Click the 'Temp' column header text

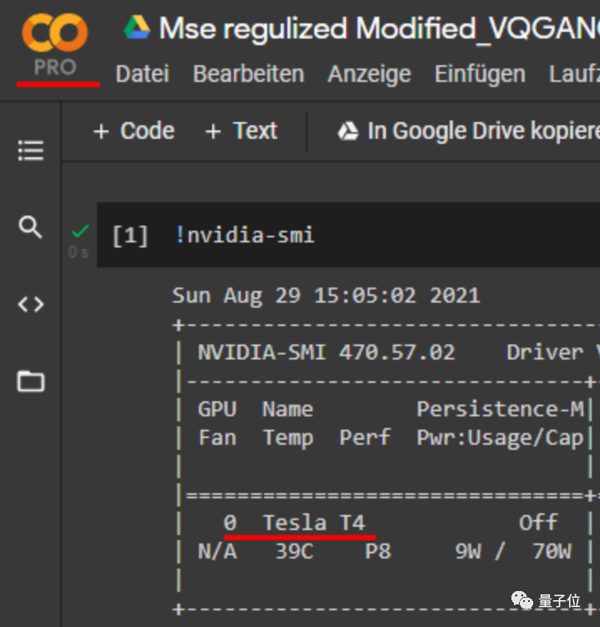(x=288, y=438)
